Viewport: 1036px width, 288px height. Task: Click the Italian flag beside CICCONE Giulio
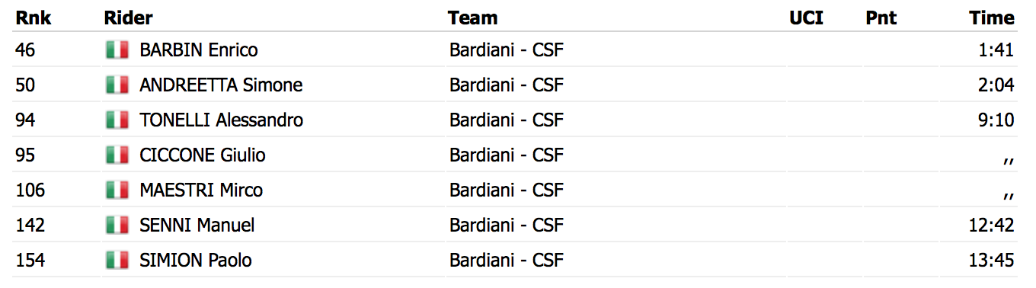coord(117,155)
